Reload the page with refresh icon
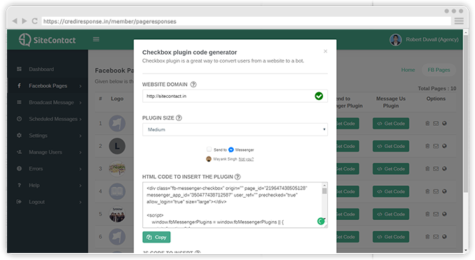 (x=34, y=21)
